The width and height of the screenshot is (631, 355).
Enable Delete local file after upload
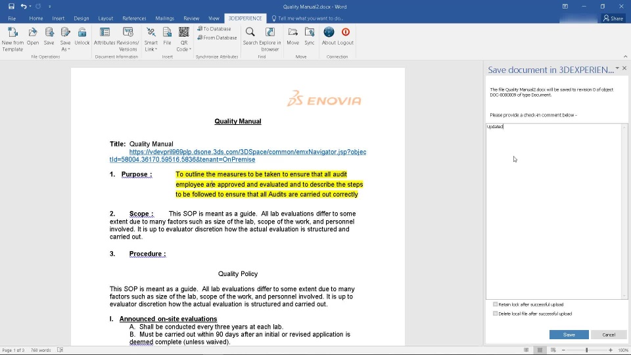click(495, 314)
